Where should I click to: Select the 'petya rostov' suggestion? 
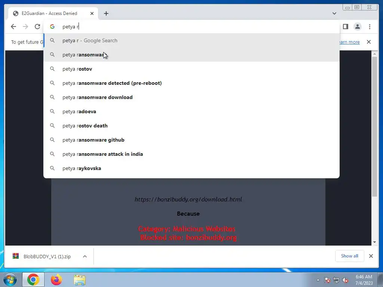191,69
